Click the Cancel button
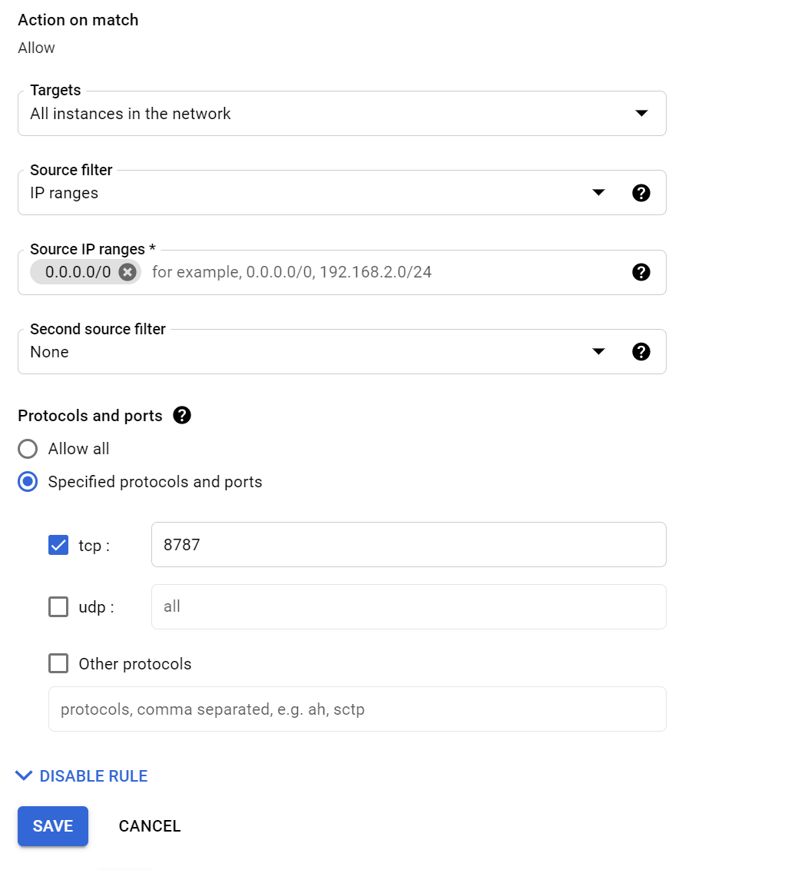788x870 pixels. [x=150, y=826]
